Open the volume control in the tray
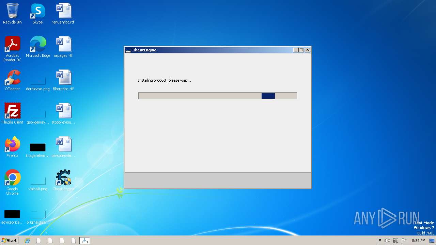Viewport: 436px width, 245px height. point(387,241)
